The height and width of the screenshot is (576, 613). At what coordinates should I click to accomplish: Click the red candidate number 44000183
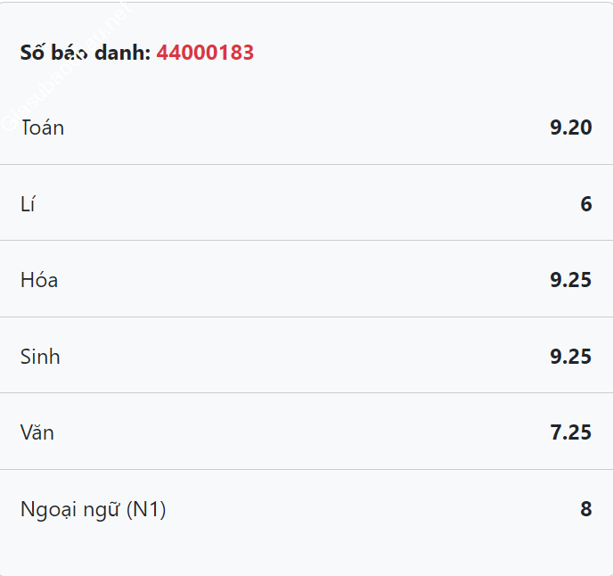coord(205,53)
